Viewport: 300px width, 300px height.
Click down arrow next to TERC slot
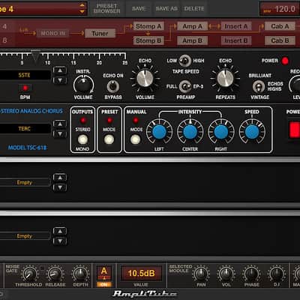point(60,134)
